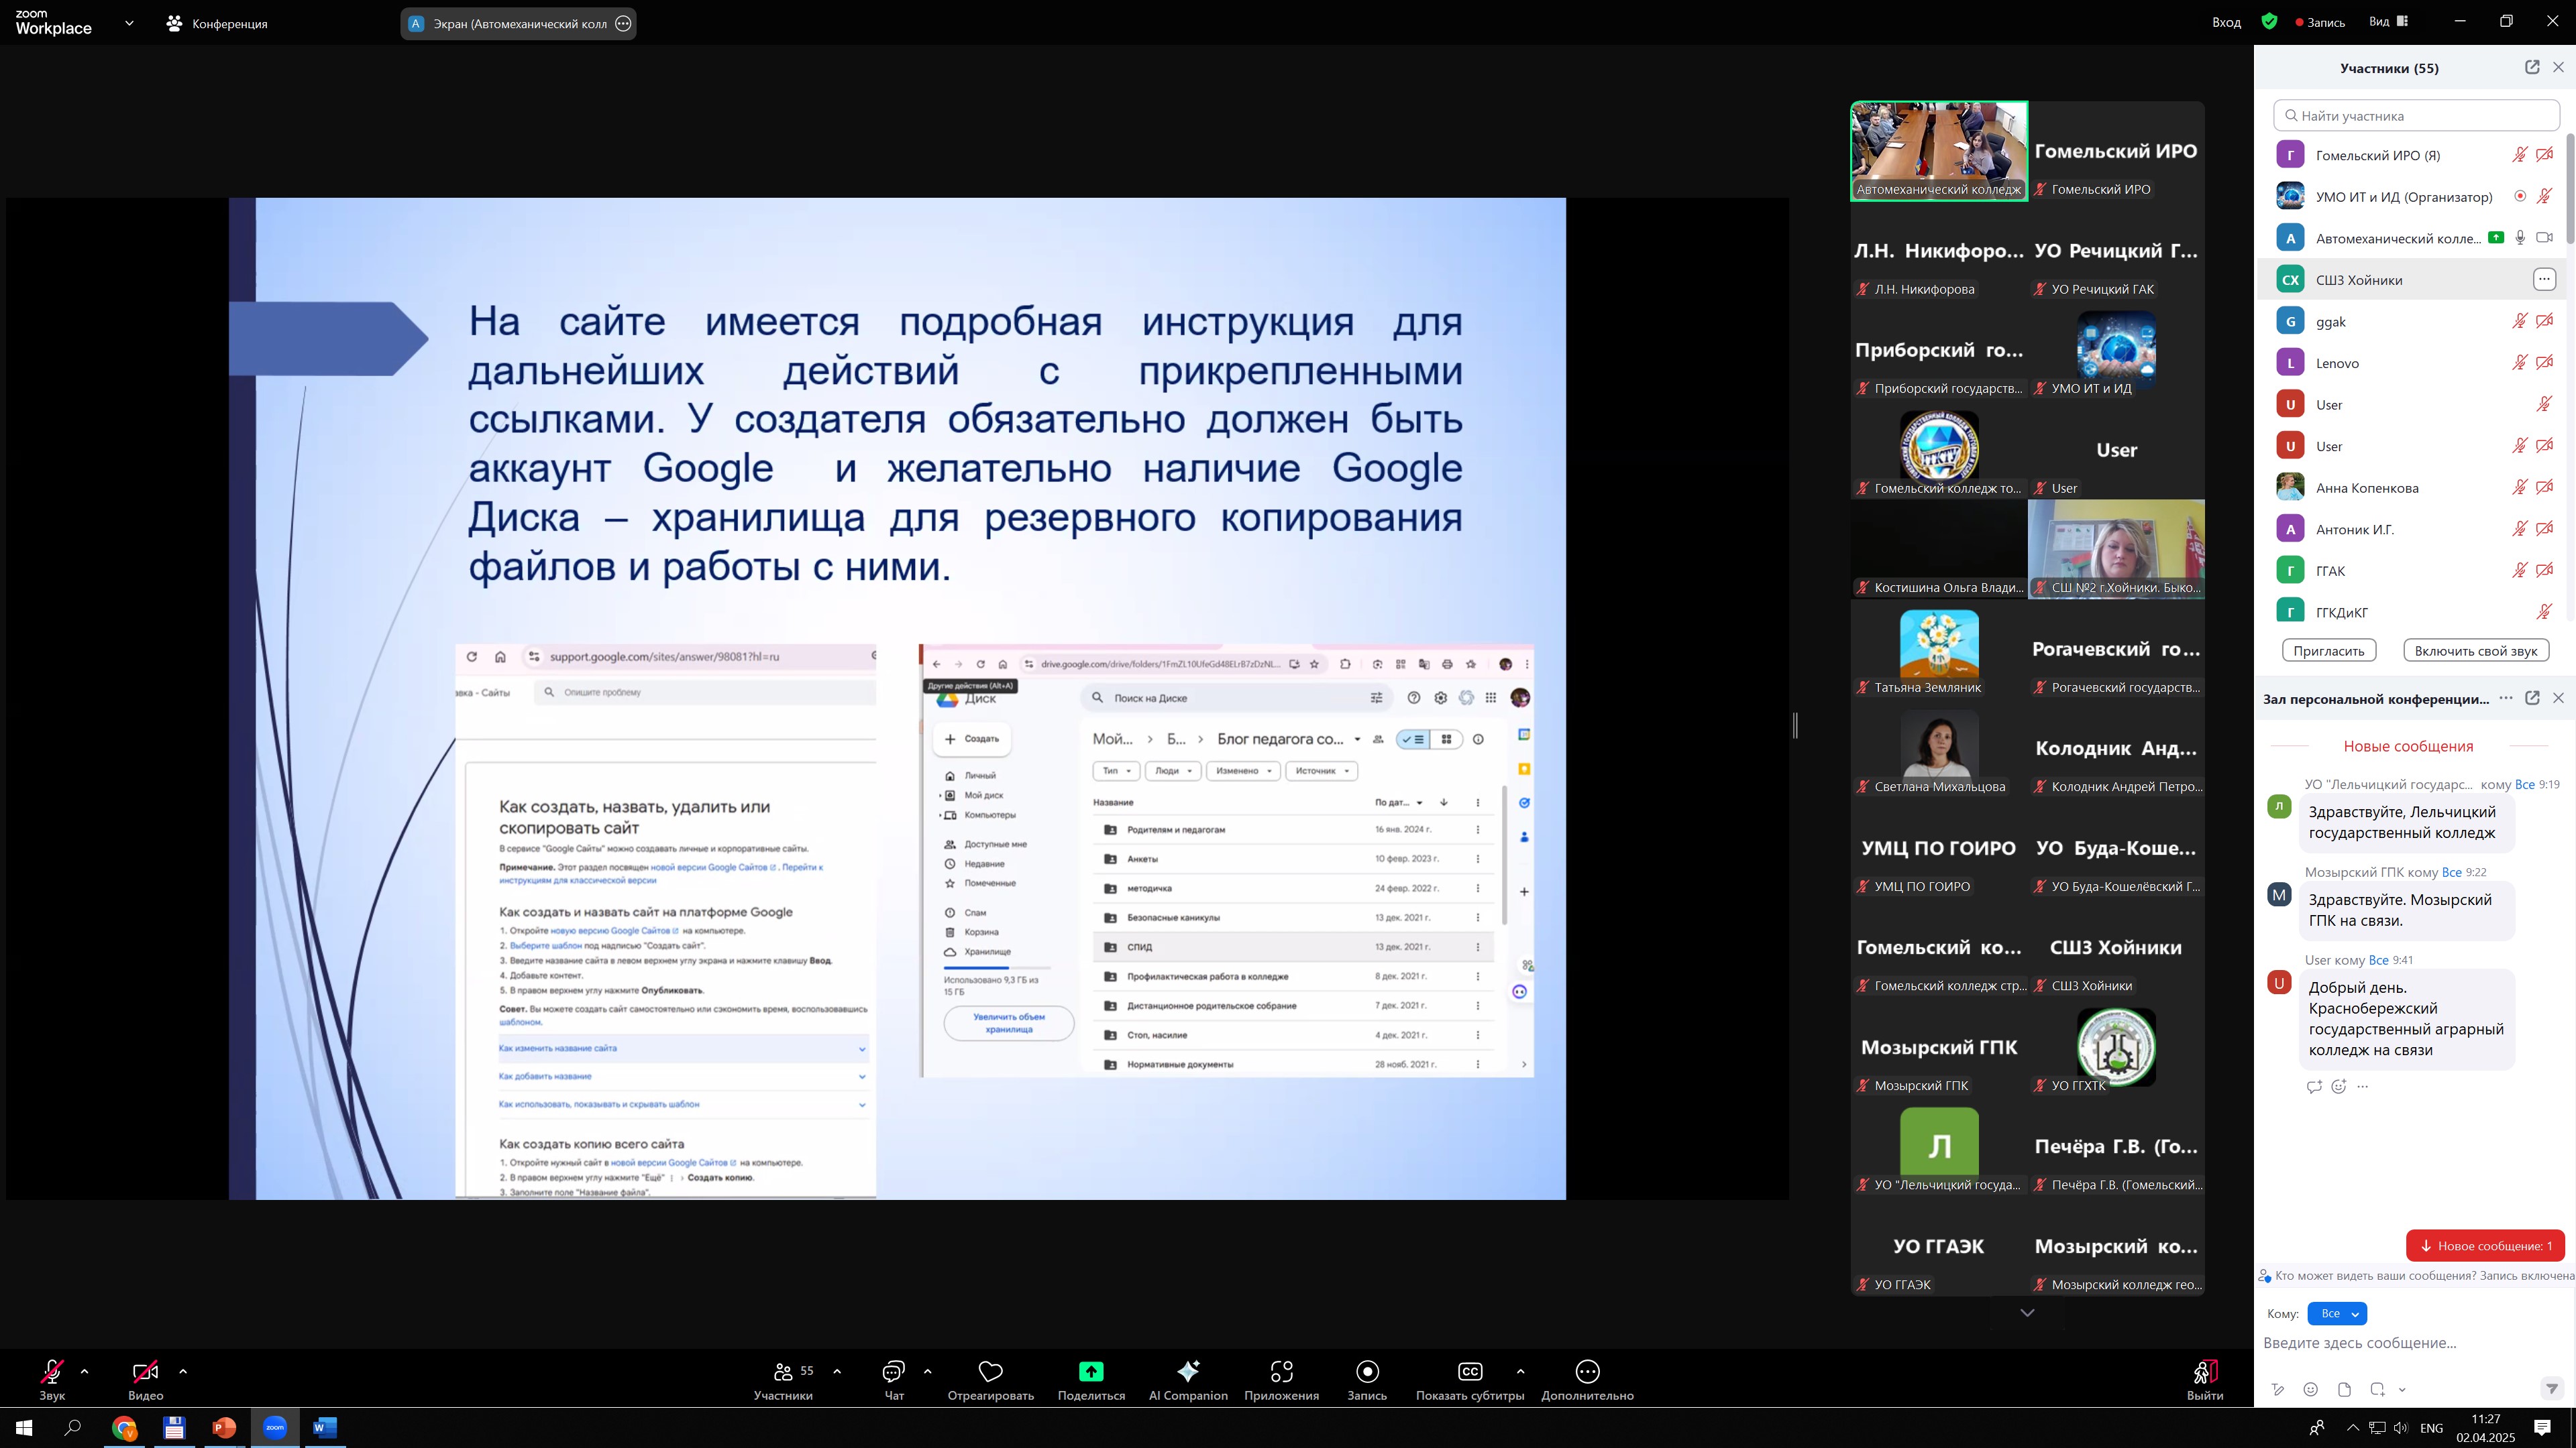Jump to the new message notification
The width and height of the screenshot is (2576, 1448).
pos(2484,1245)
